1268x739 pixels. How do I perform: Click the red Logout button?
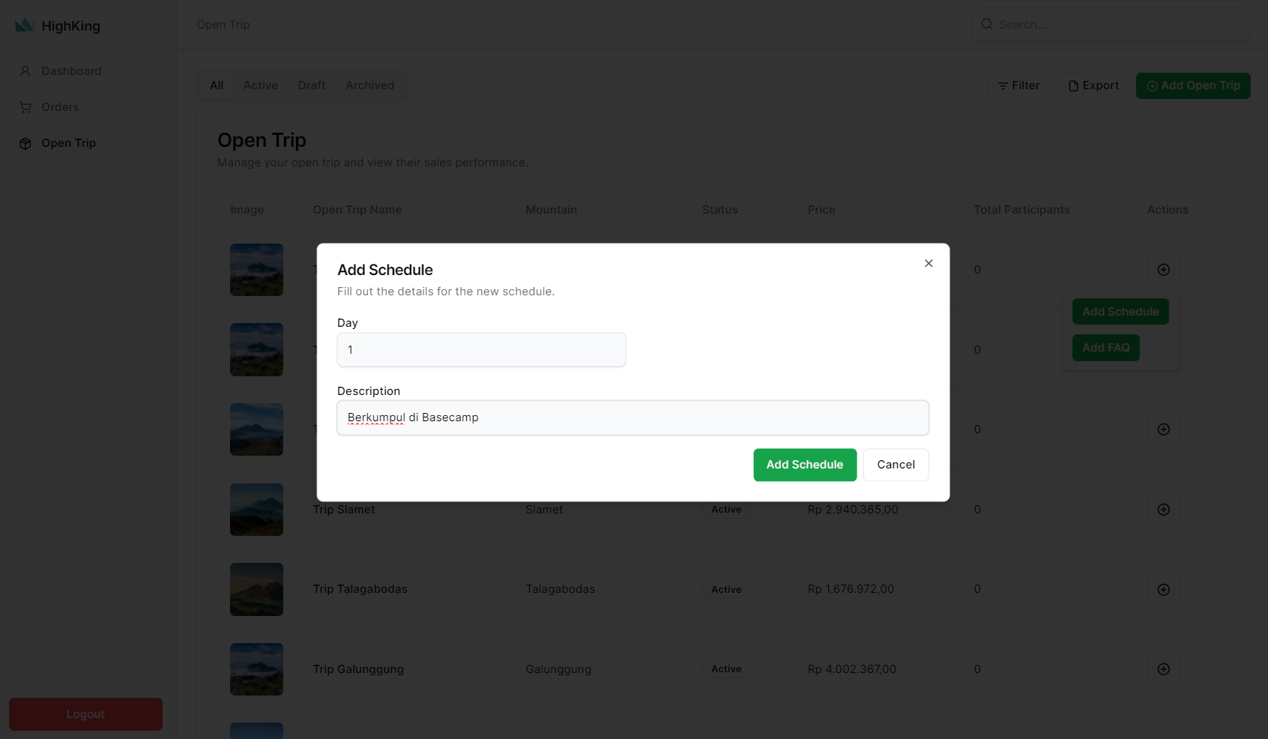point(85,714)
